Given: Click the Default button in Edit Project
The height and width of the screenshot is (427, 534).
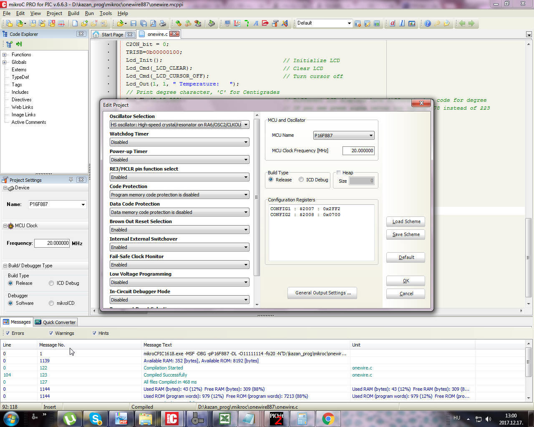Looking at the screenshot, I should (406, 257).
